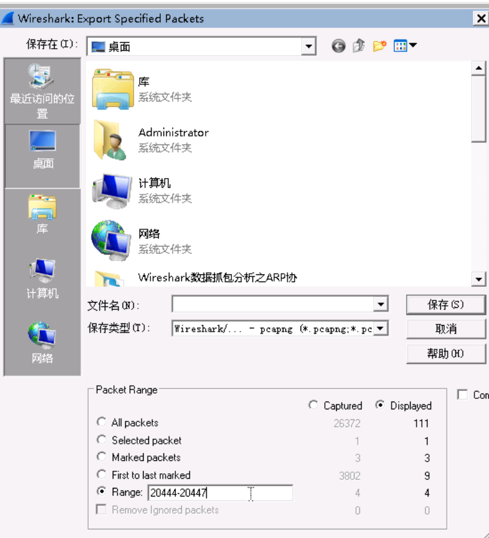489x538 pixels.
Task: Open 最近访问的位置 in the sidebar
Action: point(42,91)
